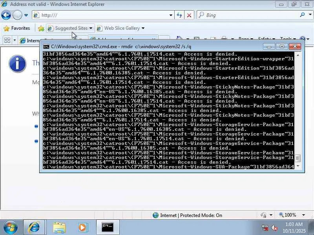
Task: Click the Internet Explorer taskbar icon
Action: pyautogui.click(x=34, y=227)
